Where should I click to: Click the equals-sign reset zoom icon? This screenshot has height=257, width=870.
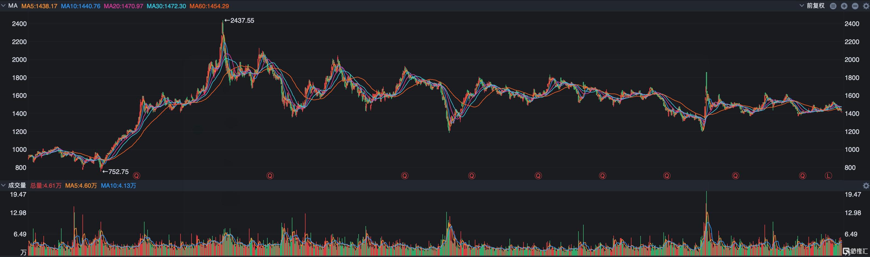pos(833,6)
